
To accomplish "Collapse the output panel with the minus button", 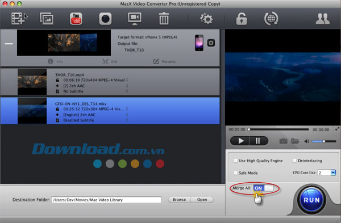I will pos(9,44).
